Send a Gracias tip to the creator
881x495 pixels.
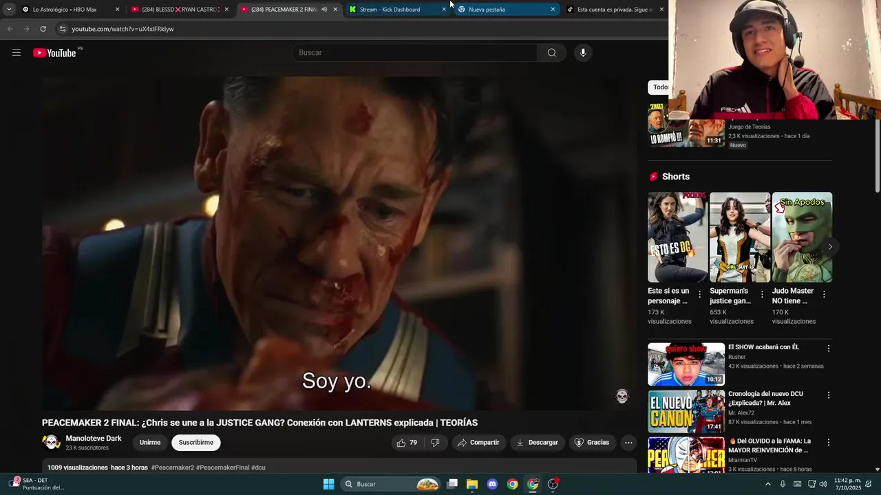coord(592,443)
